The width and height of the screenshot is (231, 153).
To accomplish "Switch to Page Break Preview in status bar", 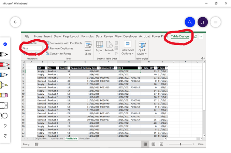I will click(x=161, y=144).
